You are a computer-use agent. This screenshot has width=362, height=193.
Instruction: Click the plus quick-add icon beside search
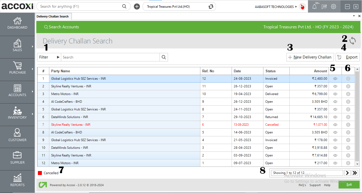pyautogui.click(x=137, y=7)
